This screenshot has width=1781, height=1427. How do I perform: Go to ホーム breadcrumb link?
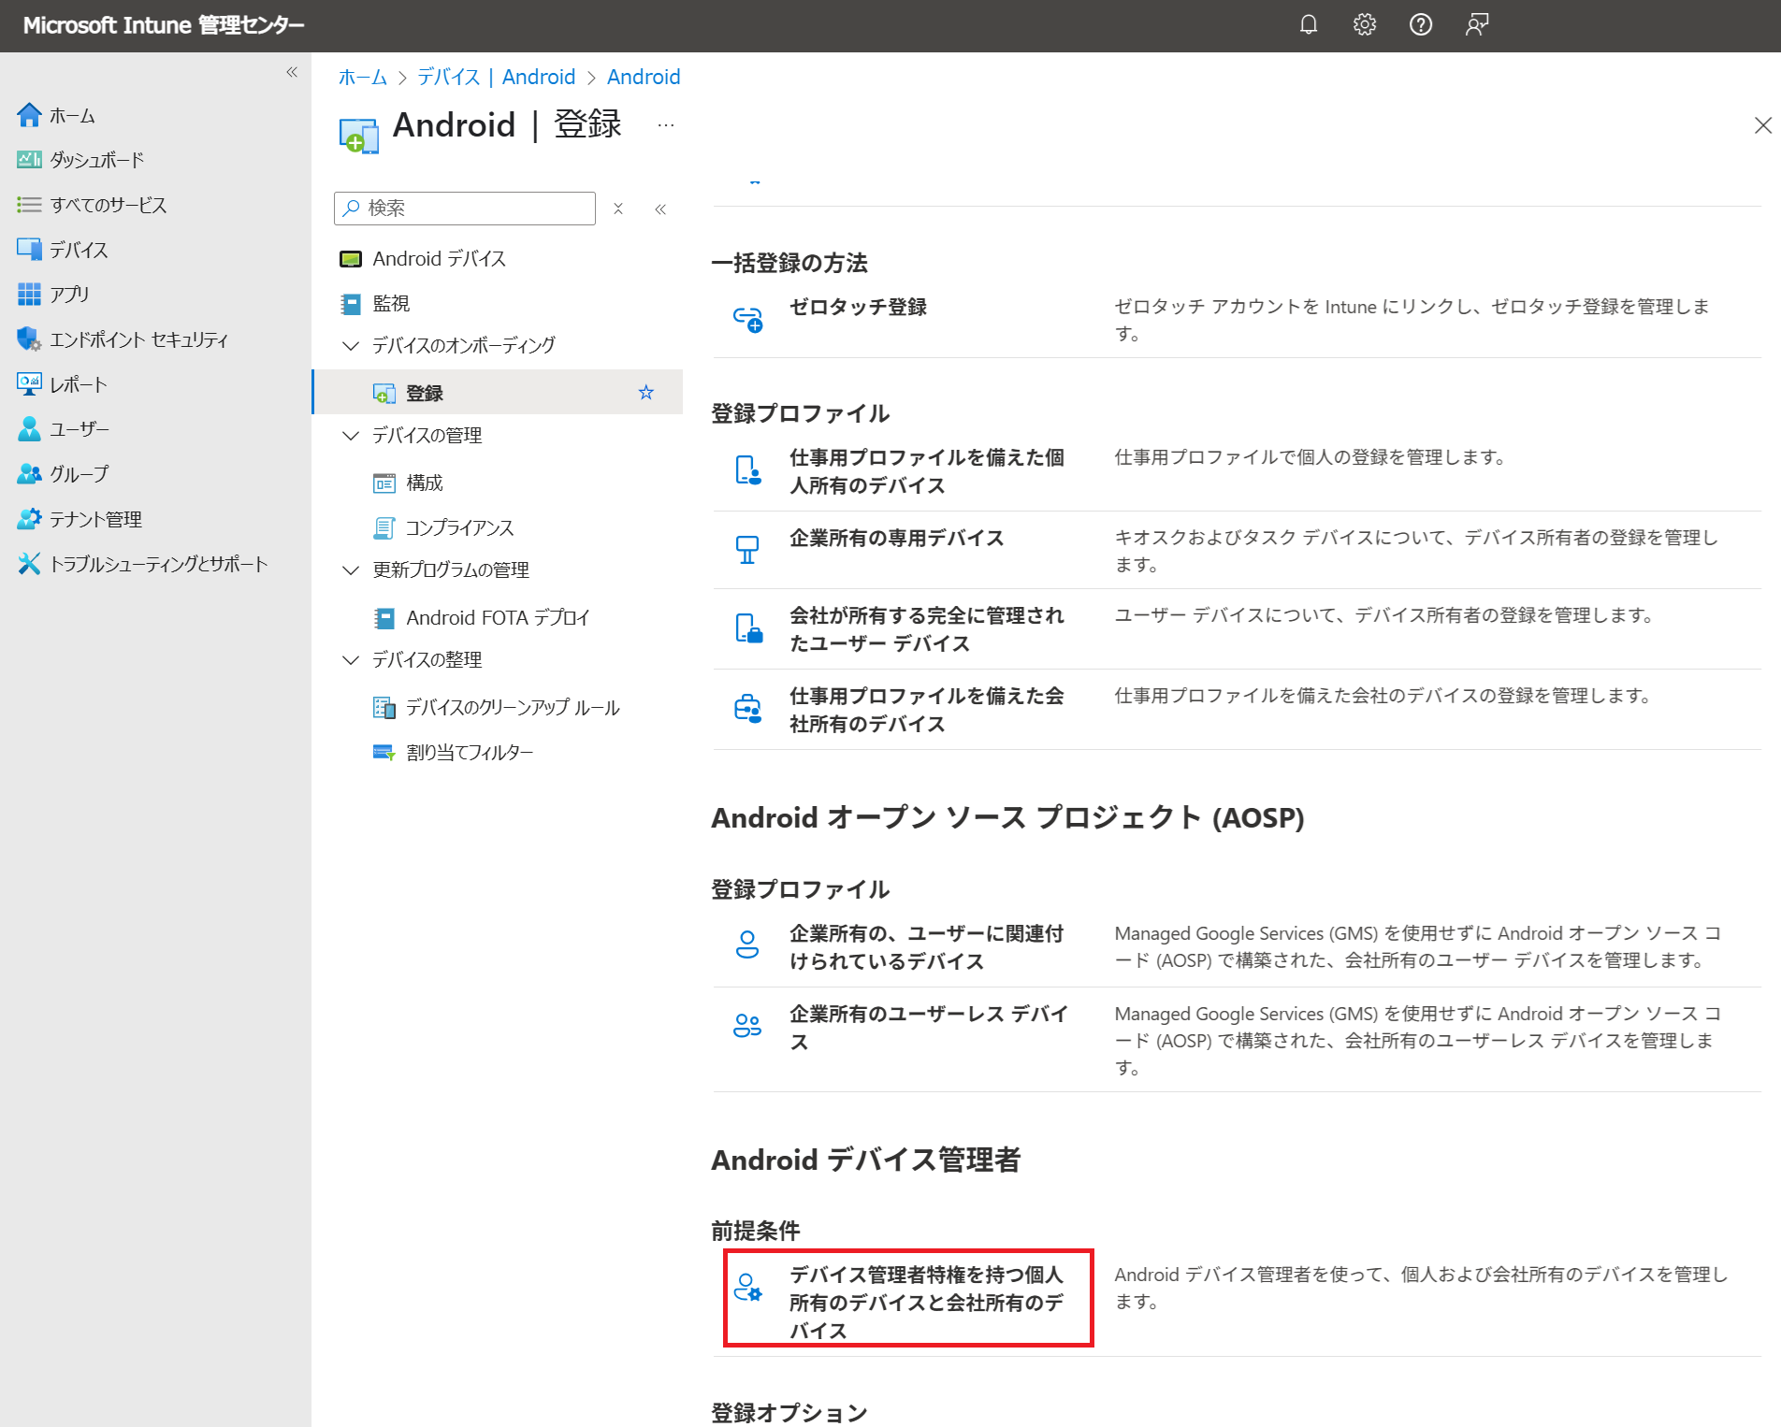(363, 77)
